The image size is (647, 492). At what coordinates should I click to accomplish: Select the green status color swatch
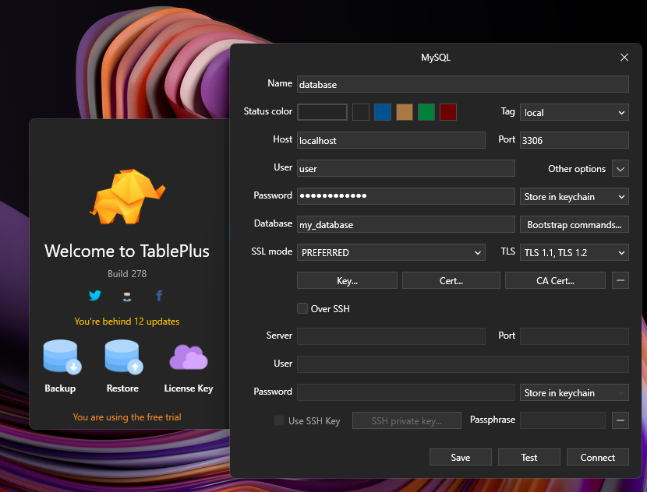point(426,112)
